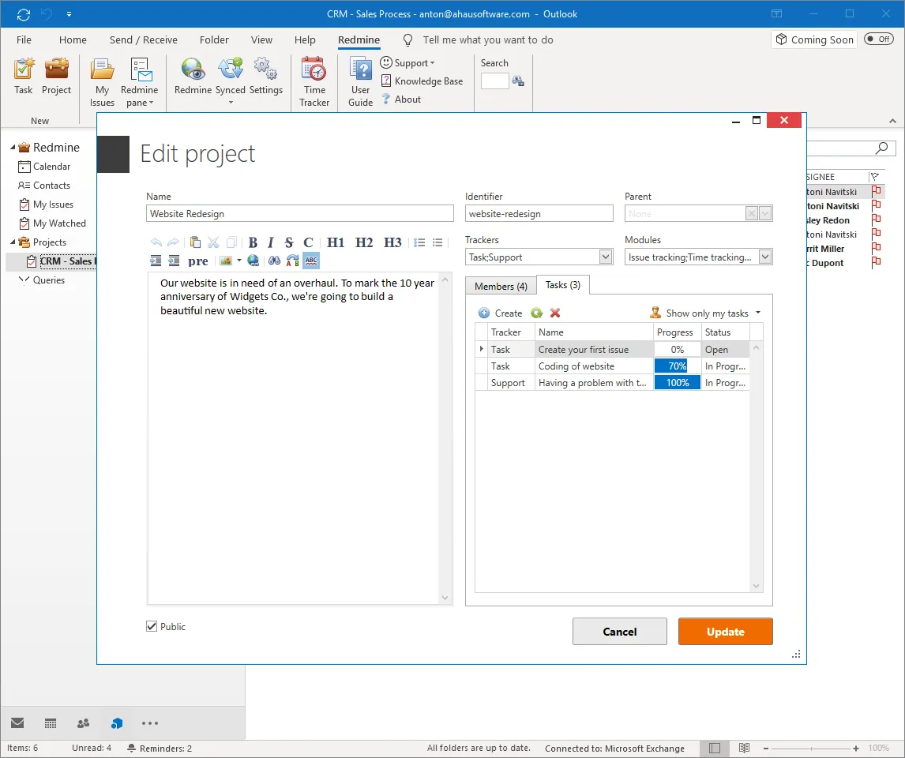The height and width of the screenshot is (758, 905).
Task: Apply Heading 3 (H3) style
Action: point(392,242)
